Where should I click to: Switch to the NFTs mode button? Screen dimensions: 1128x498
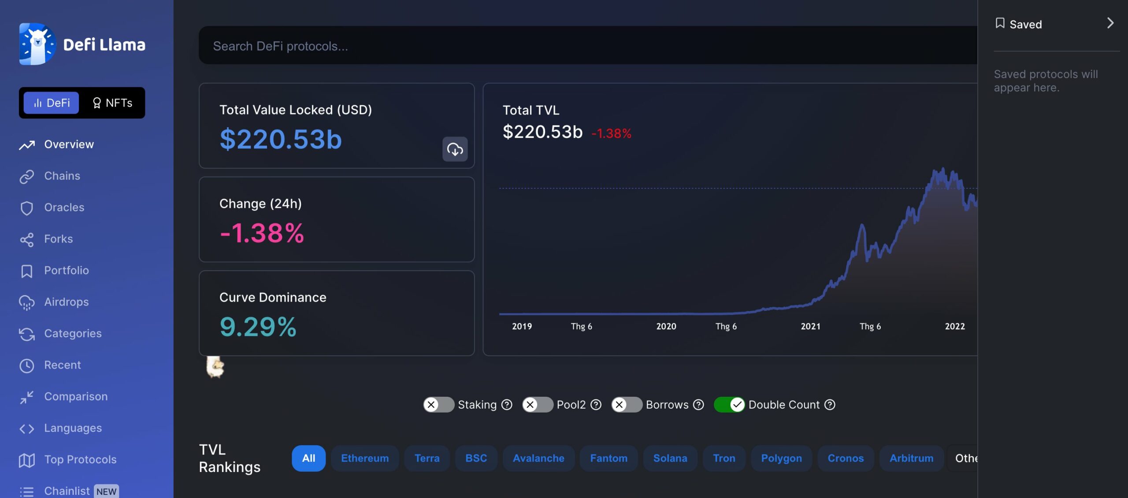(112, 103)
